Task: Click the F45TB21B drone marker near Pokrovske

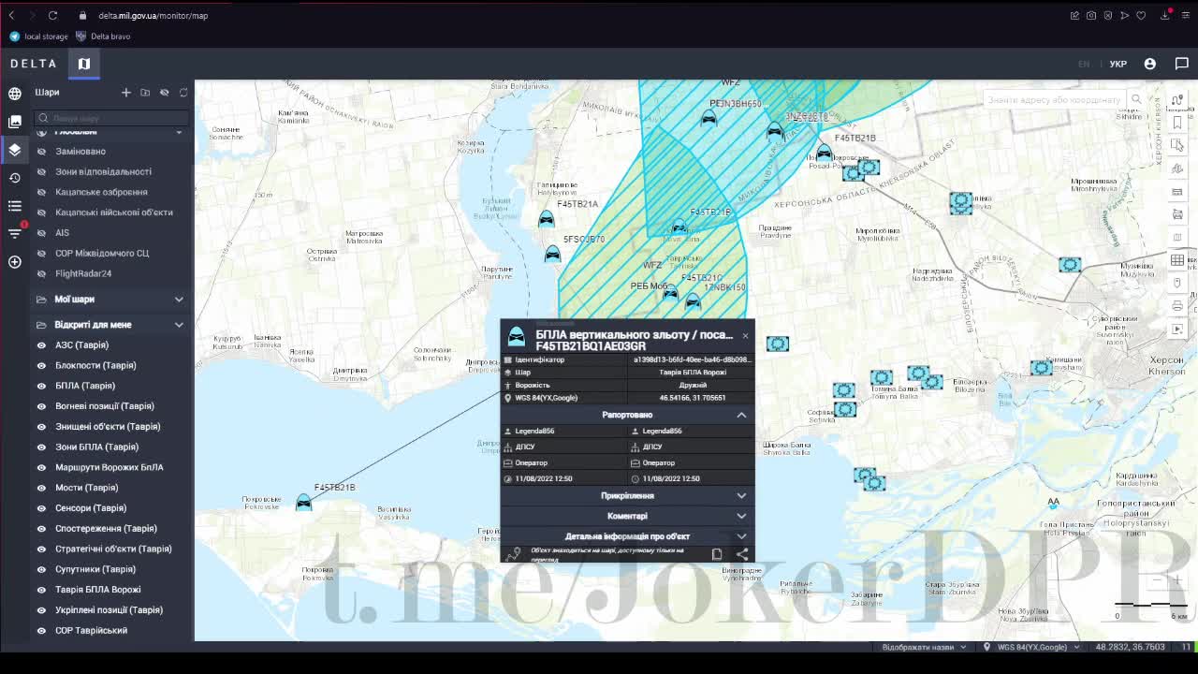Action: pos(303,504)
